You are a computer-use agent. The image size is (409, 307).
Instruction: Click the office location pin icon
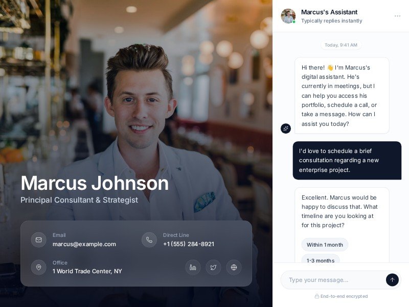coord(39,267)
